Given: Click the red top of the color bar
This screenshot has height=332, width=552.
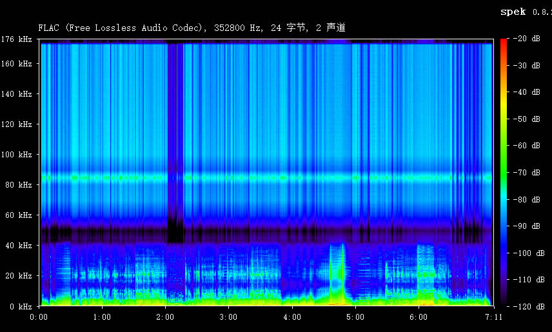Looking at the screenshot, I should [x=503, y=41].
